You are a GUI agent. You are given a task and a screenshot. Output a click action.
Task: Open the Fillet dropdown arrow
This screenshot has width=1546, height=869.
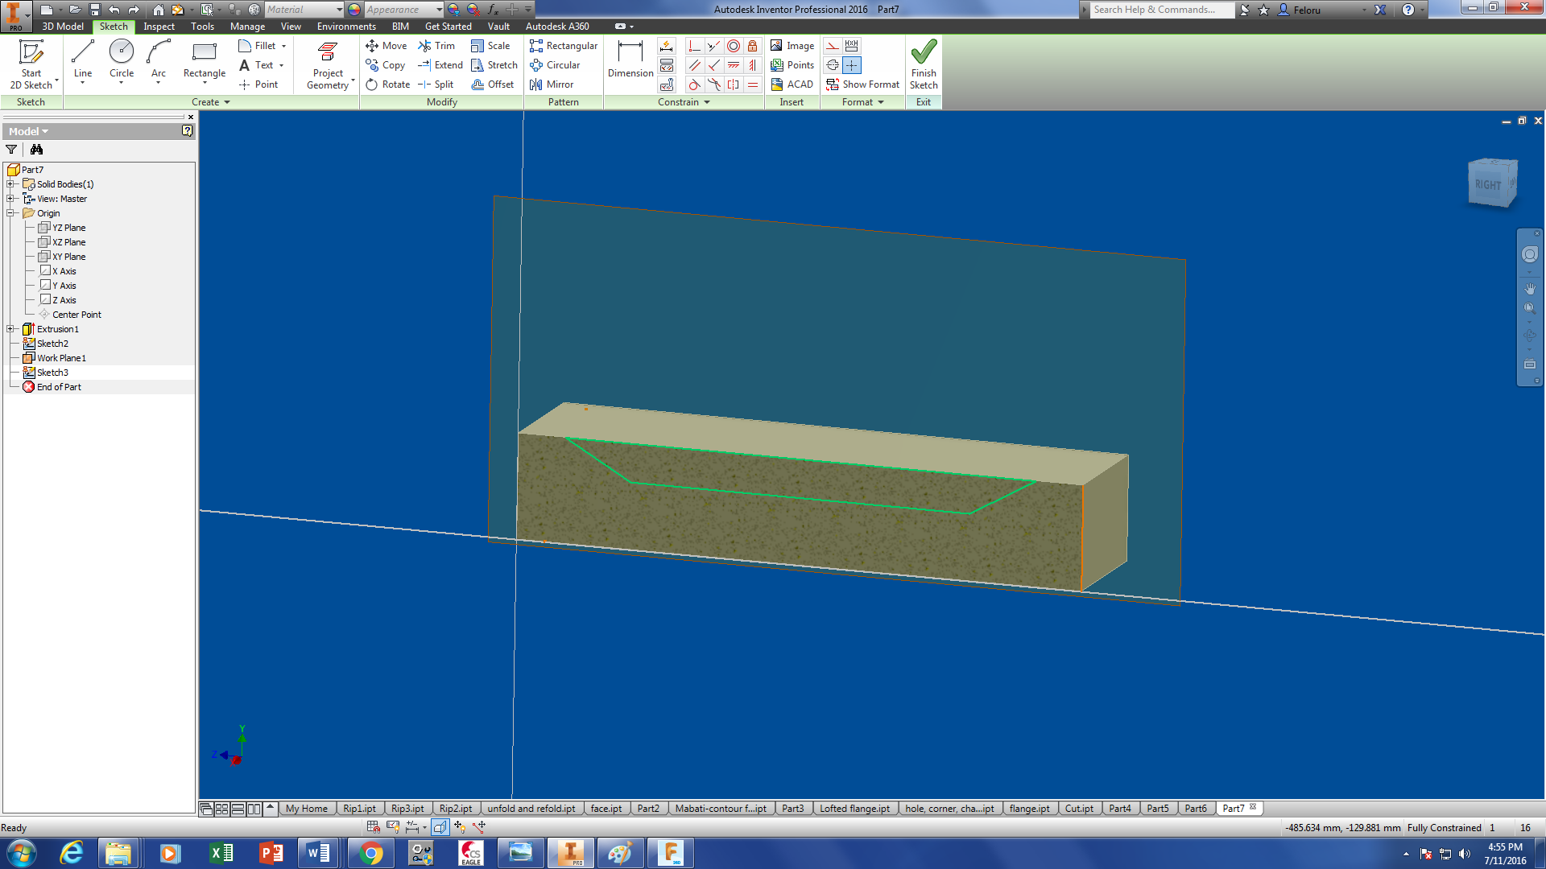pos(284,46)
